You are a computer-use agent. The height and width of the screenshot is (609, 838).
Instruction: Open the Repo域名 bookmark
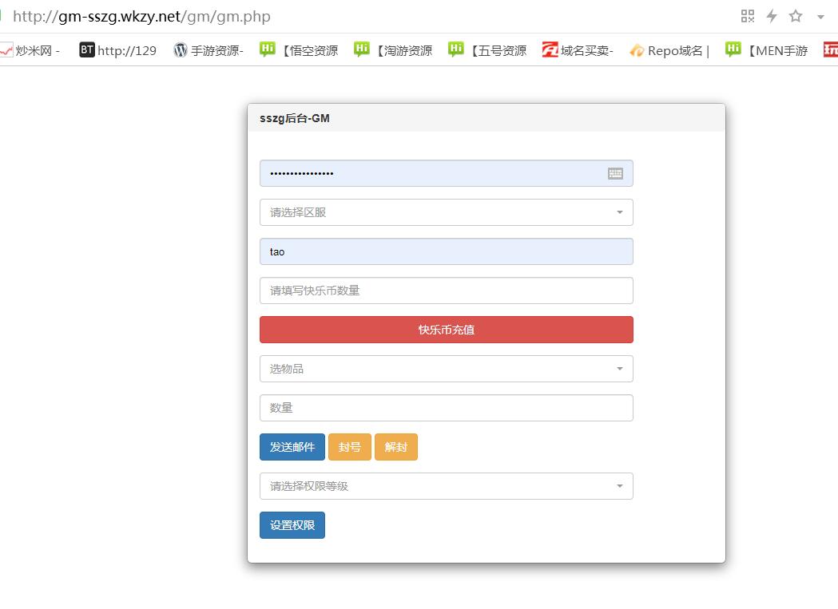click(x=669, y=50)
